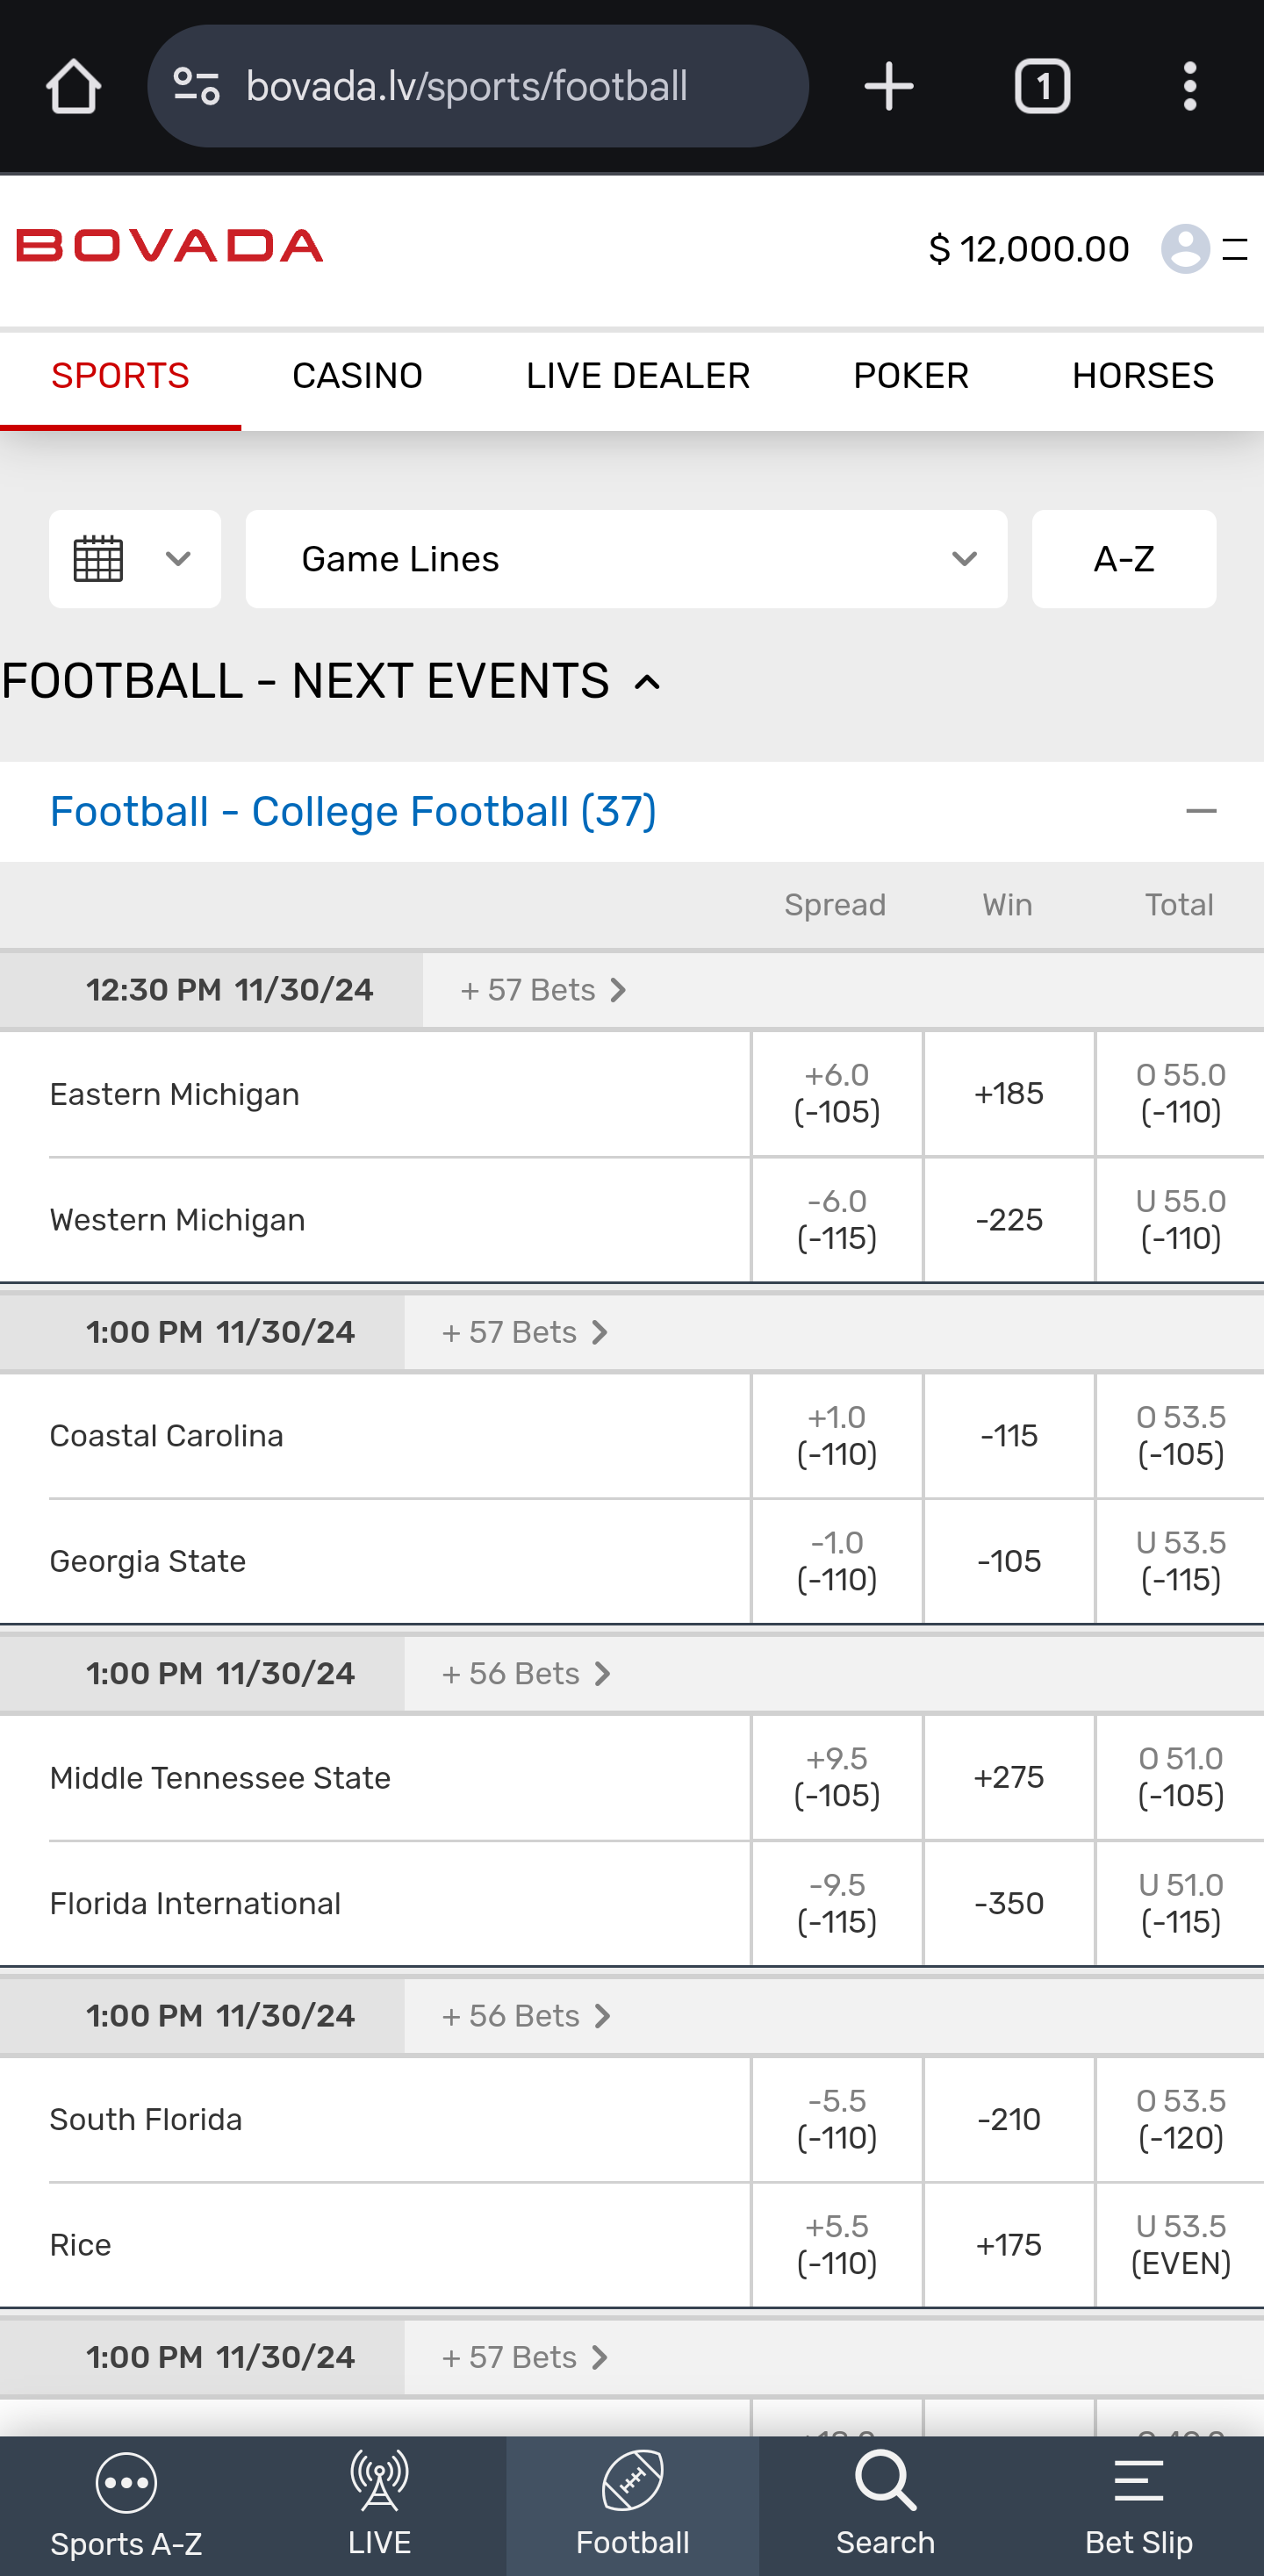Screen dimensions: 1264x2576
Task: Click the A-Z sort button
Action: [1123, 559]
